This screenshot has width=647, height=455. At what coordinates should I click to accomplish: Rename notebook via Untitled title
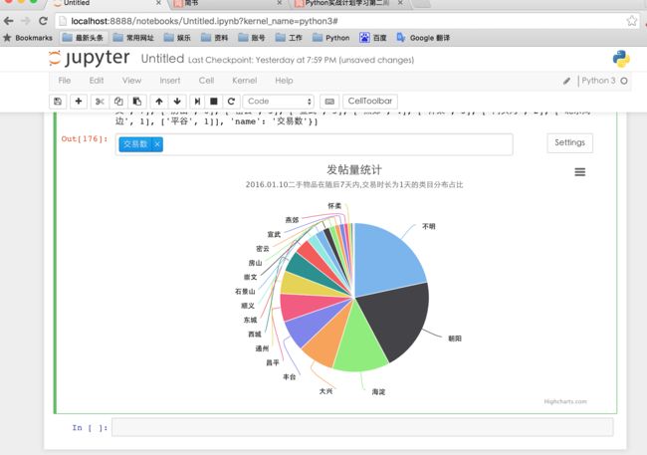pyautogui.click(x=162, y=59)
